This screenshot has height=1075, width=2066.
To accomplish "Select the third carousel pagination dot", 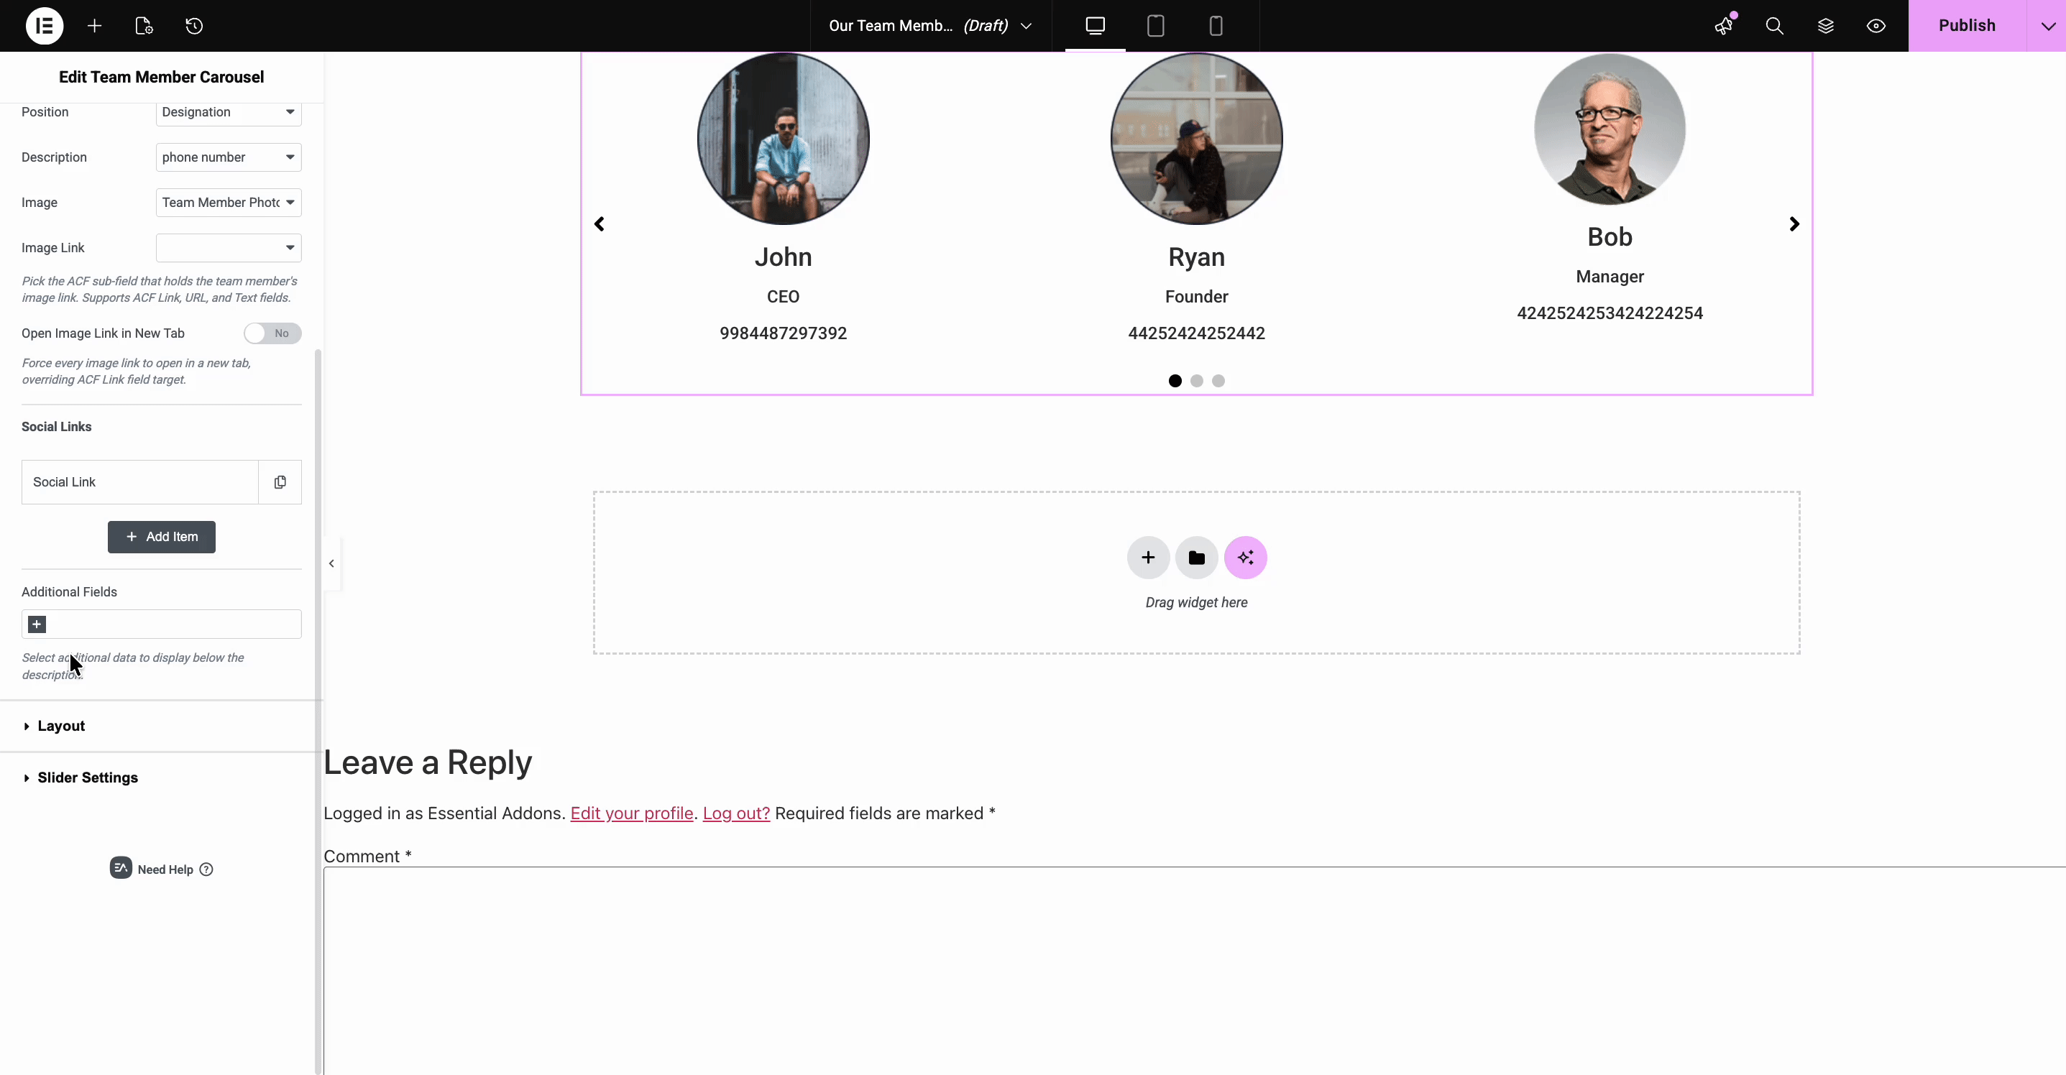I will (1218, 381).
